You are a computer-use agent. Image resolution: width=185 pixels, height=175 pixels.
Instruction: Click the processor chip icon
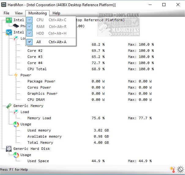point(16,26)
